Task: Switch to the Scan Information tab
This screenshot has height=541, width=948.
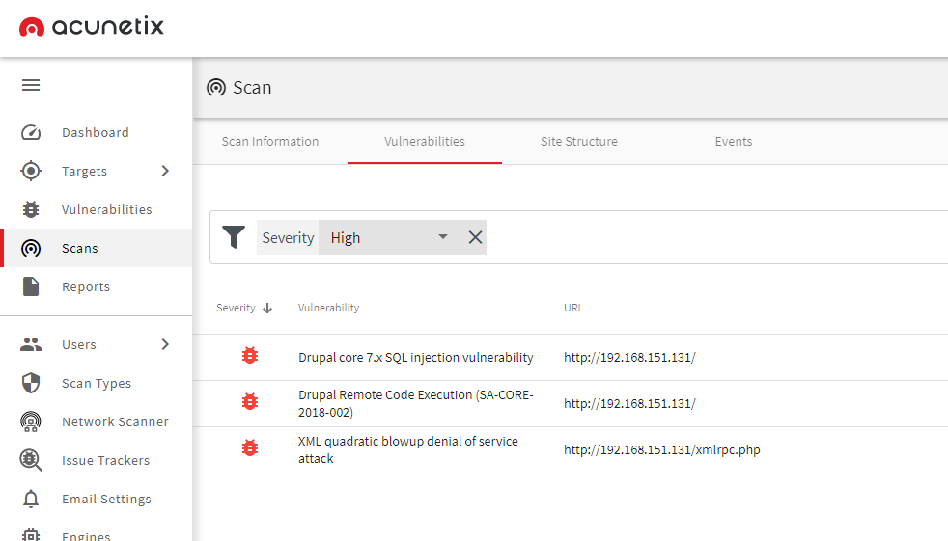Action: tap(270, 141)
